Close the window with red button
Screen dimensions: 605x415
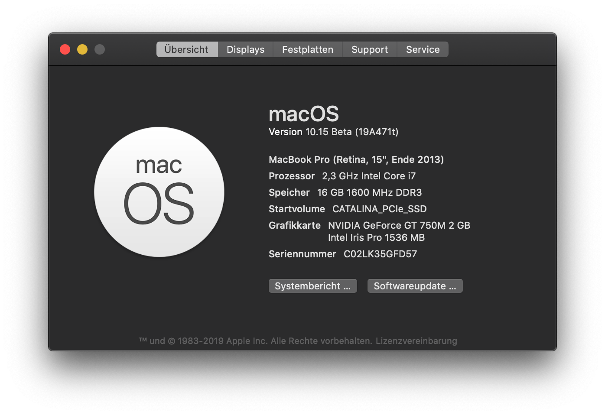(65, 49)
